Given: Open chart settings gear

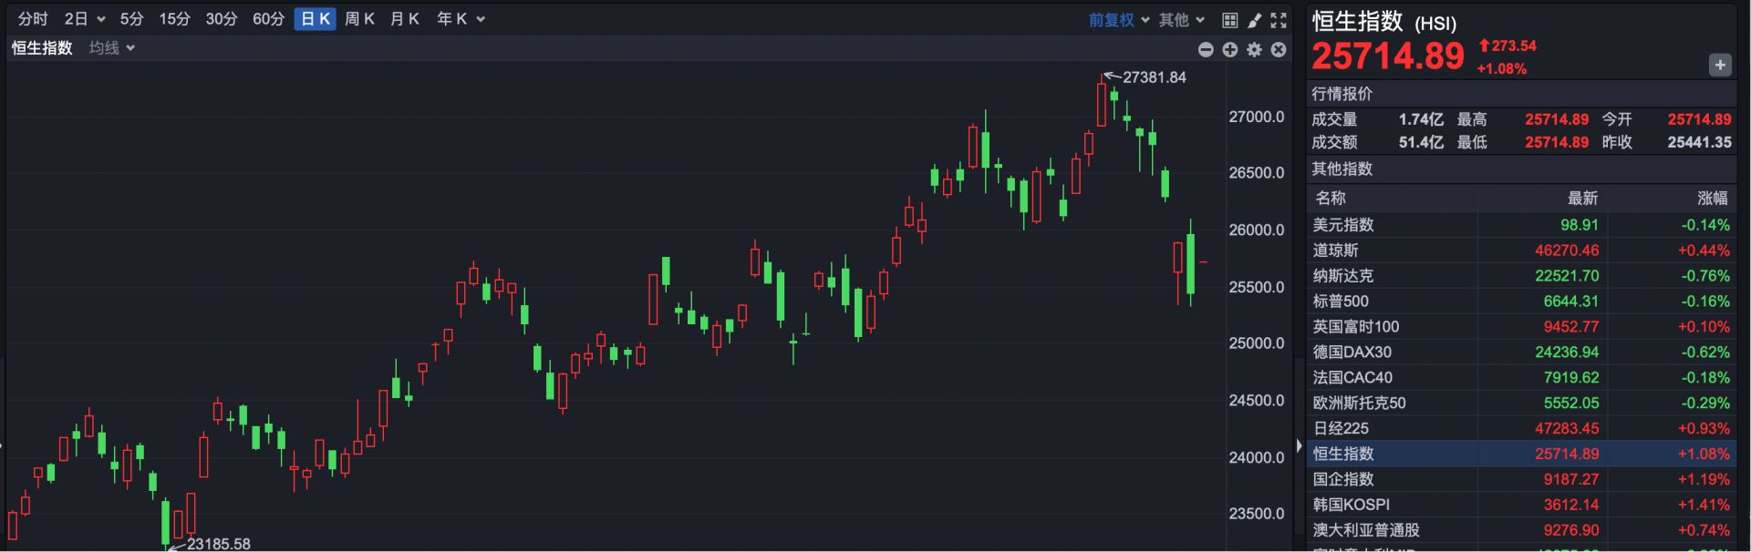Looking at the screenshot, I should (1255, 50).
